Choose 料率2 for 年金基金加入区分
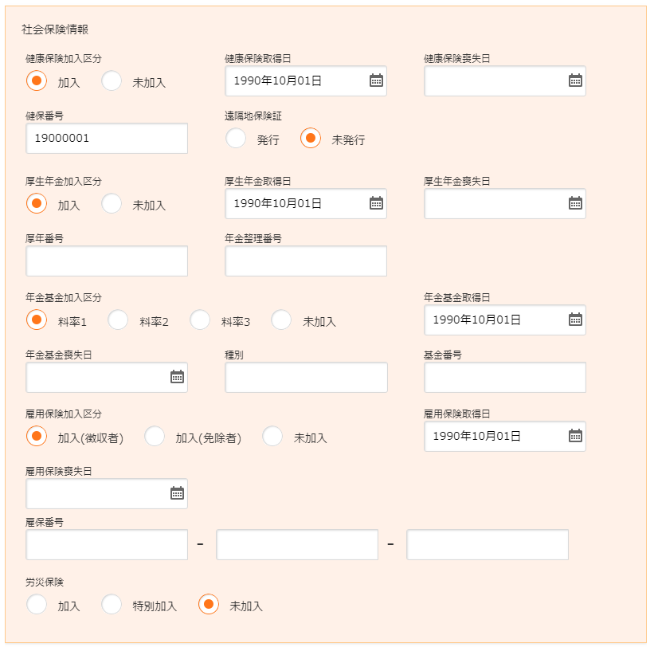This screenshot has height=651, width=654. [x=119, y=320]
